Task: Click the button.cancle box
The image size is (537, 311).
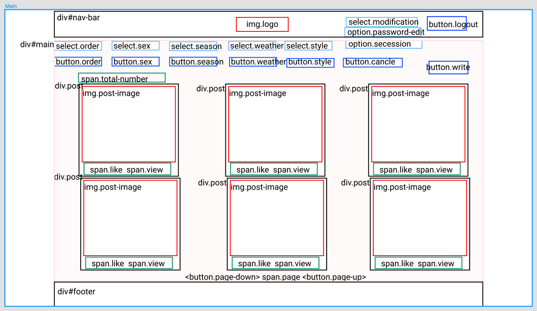Action: [373, 62]
